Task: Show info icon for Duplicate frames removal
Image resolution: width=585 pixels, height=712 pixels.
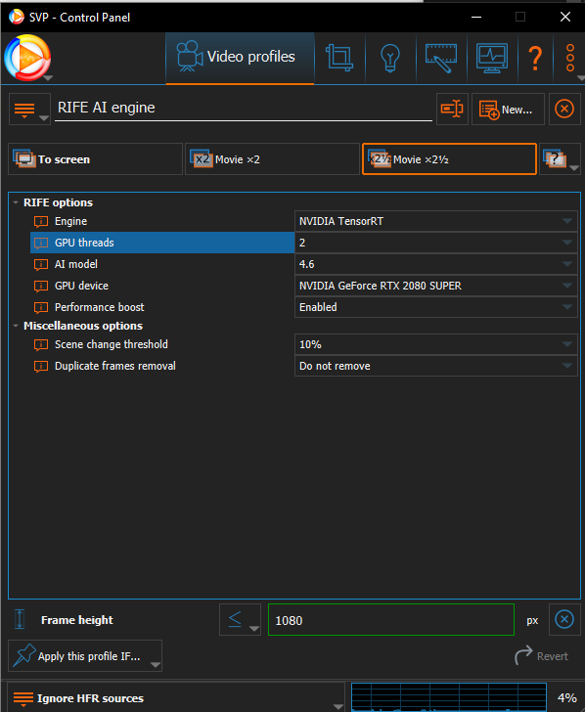Action: coord(41,366)
